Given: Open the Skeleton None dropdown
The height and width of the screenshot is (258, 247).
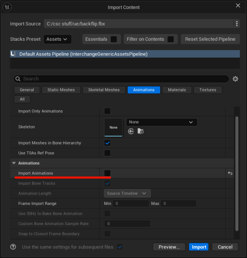Looking at the screenshot, I should [161, 122].
